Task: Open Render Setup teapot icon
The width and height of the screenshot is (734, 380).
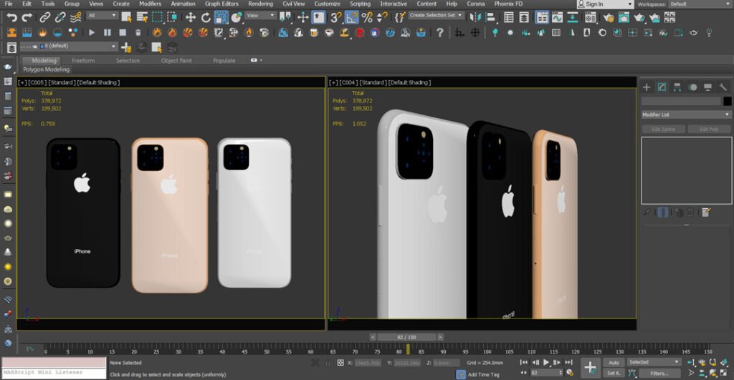Action: tap(609, 18)
